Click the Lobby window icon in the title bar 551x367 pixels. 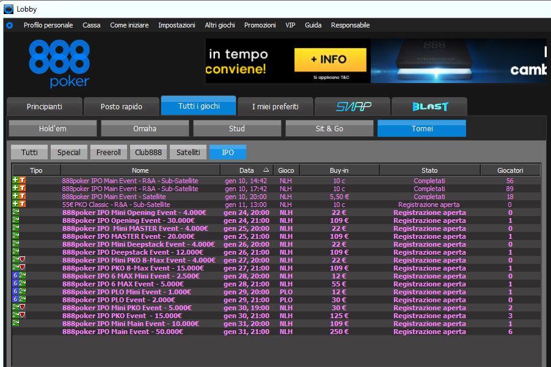[9, 9]
